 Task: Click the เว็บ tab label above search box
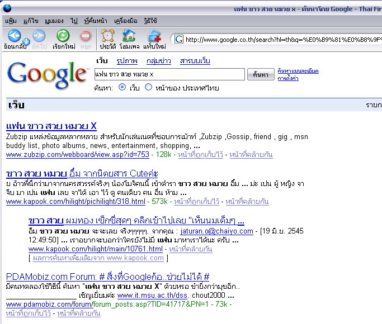[102, 60]
